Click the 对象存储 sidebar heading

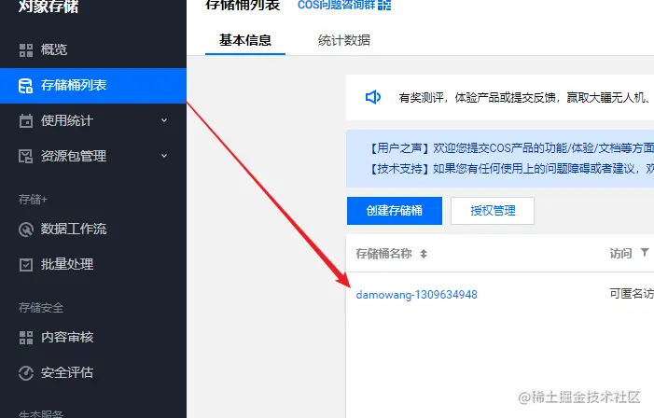[49, 6]
